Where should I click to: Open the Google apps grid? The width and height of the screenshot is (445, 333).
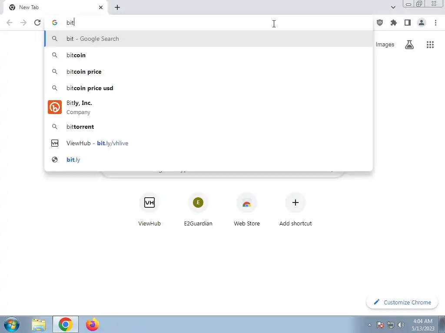tap(430, 45)
